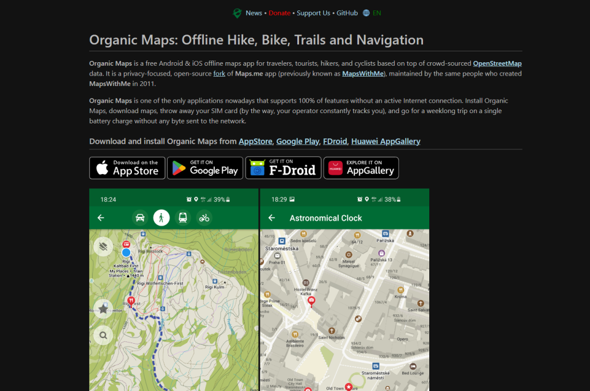Click the Staroměstská metro station icon
The image size is (590, 391).
click(x=282, y=241)
